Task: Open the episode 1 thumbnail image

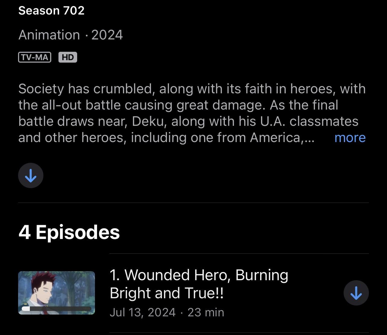Action: (57, 293)
